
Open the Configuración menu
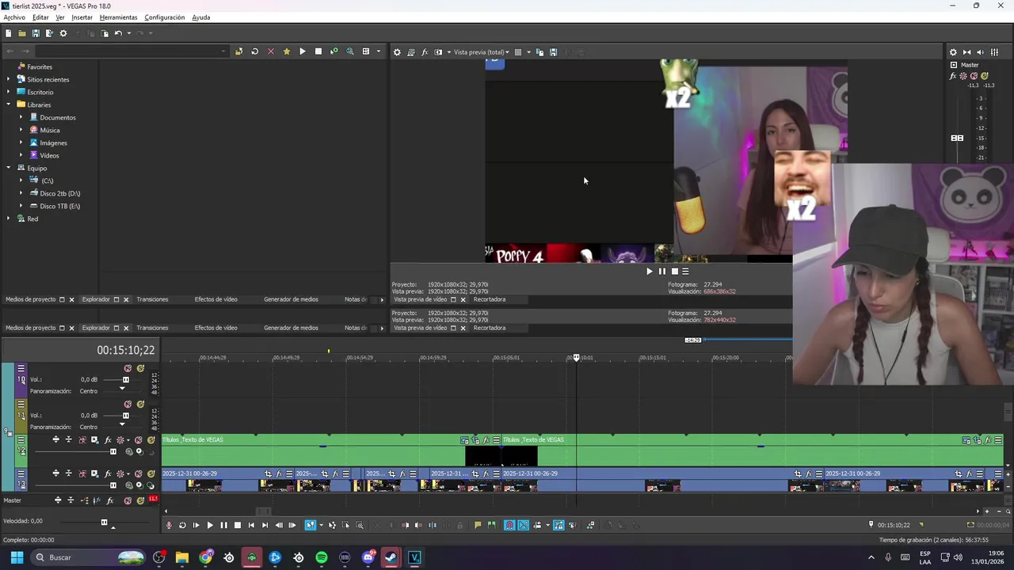(165, 17)
